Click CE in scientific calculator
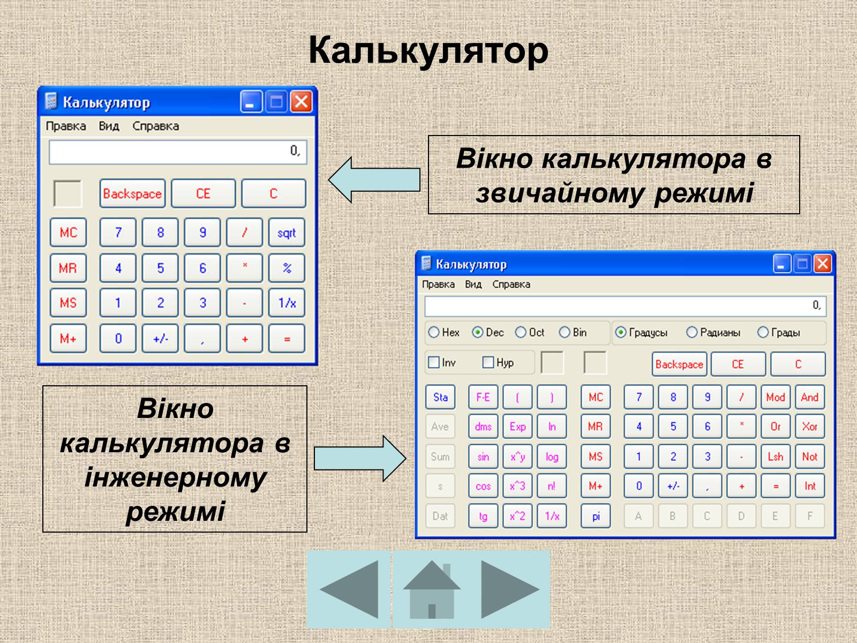857x643 pixels. click(738, 364)
